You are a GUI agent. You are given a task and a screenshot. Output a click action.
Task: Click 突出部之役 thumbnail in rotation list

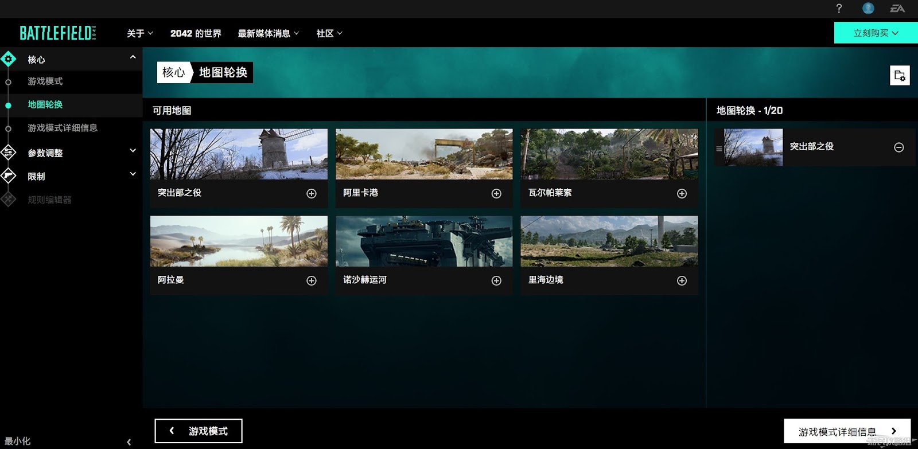[753, 147]
